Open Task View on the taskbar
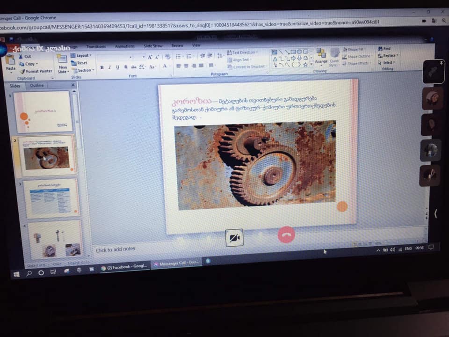Image resolution: width=449 pixels, height=337 pixels. click(x=53, y=271)
